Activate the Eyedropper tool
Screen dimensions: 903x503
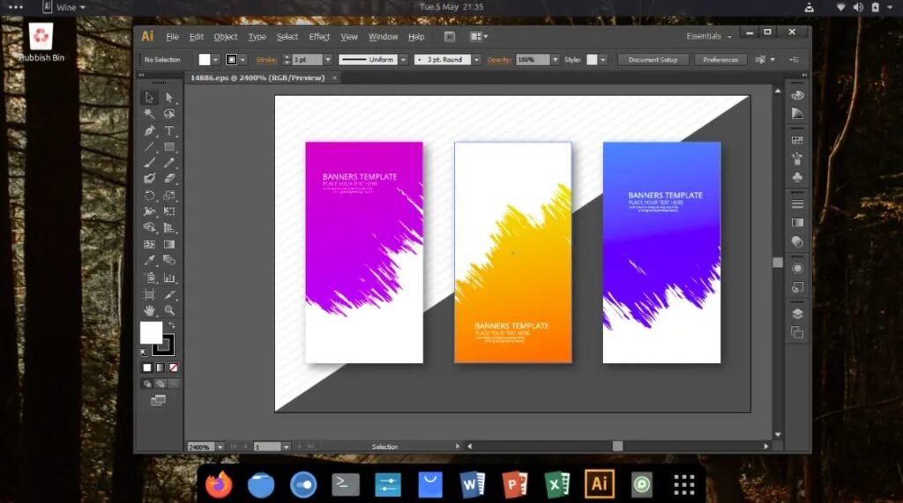(150, 260)
